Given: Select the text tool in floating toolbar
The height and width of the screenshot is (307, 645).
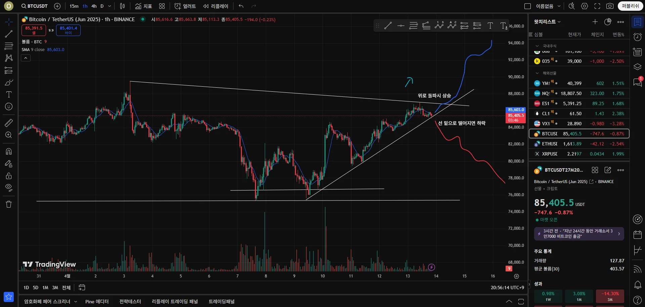Looking at the screenshot, I should pyautogui.click(x=490, y=26).
